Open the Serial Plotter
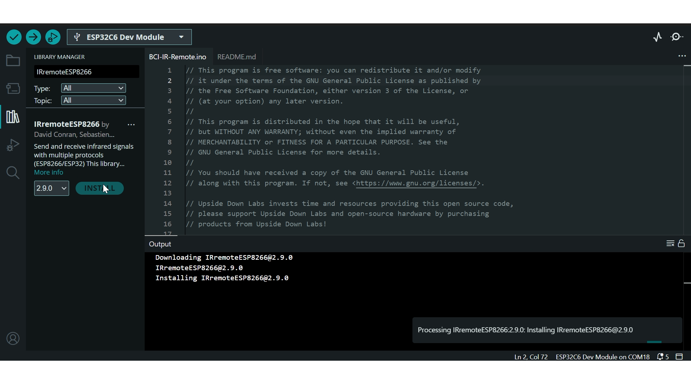691x388 pixels. tap(658, 37)
